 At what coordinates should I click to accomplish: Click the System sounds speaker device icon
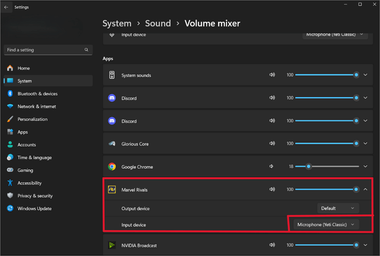(112, 75)
